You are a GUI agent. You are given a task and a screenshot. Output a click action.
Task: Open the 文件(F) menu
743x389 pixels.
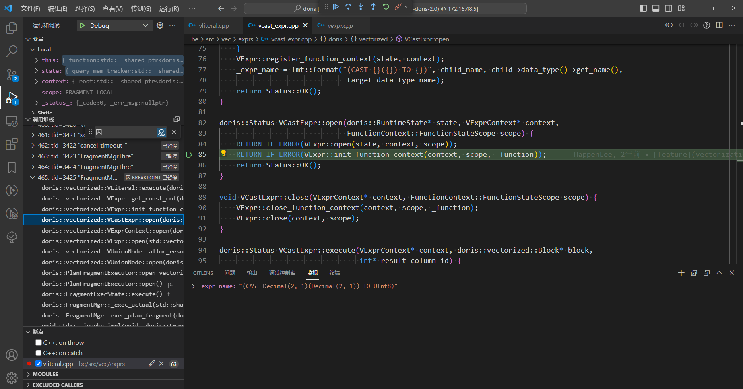30,8
